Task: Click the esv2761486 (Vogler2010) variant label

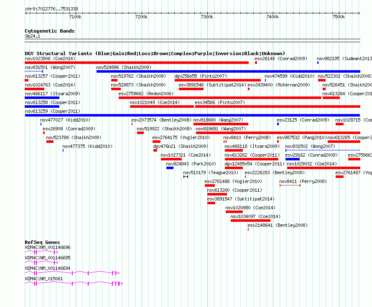Action: coord(234,181)
